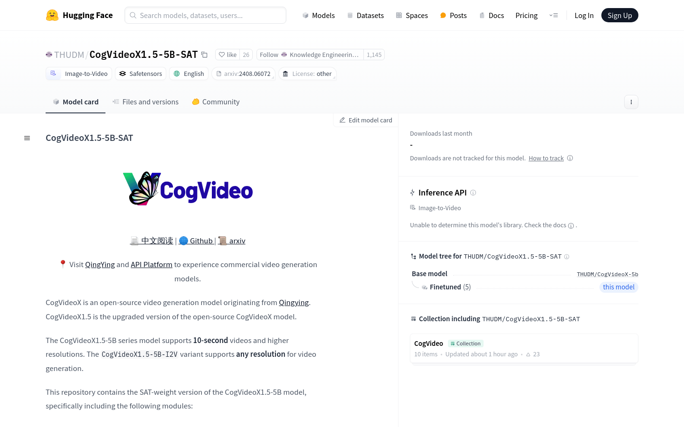The width and height of the screenshot is (684, 427).
Task: Click the collection upvote count 23
Action: pos(533,354)
